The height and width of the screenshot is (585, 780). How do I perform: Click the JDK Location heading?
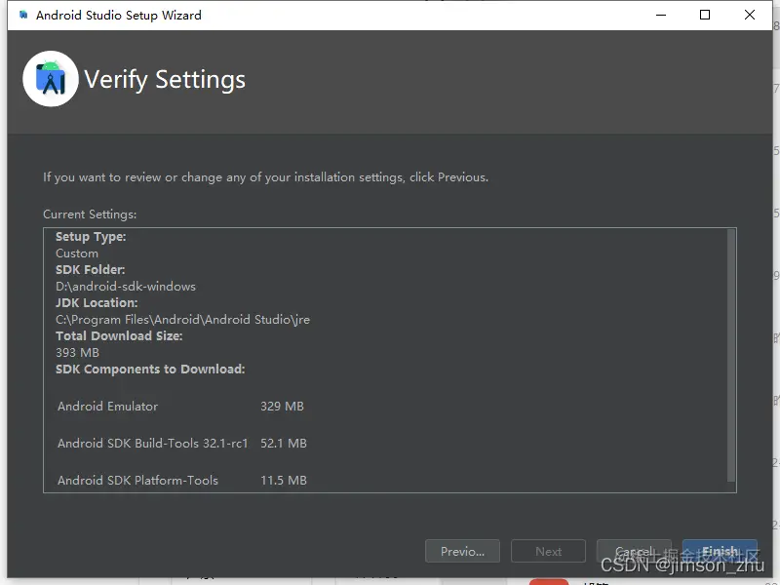point(97,303)
